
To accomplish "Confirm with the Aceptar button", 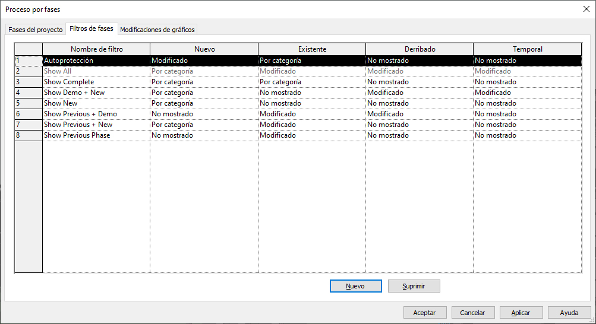I will (x=424, y=313).
